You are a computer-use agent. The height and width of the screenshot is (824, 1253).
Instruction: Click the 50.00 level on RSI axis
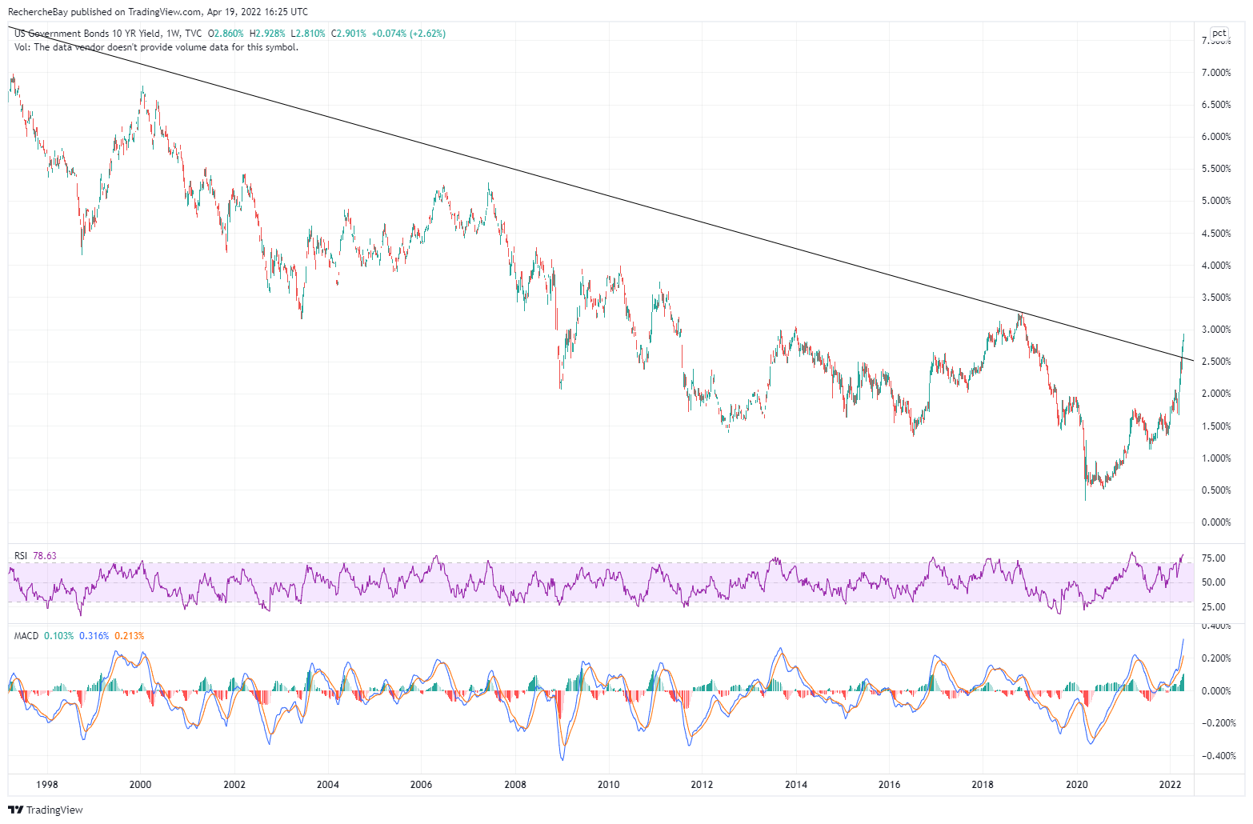1213,582
